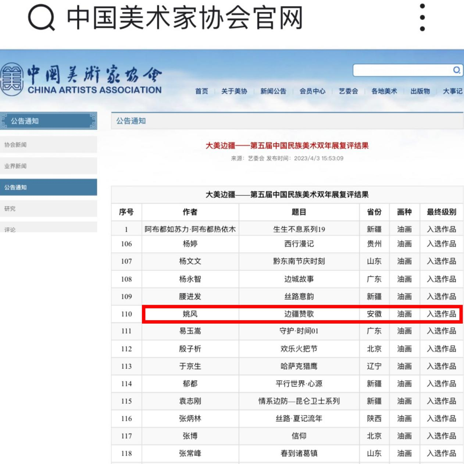This screenshot has height=464, width=464.
Task: Select 艺委会 in the top navigation
Action: (x=348, y=91)
